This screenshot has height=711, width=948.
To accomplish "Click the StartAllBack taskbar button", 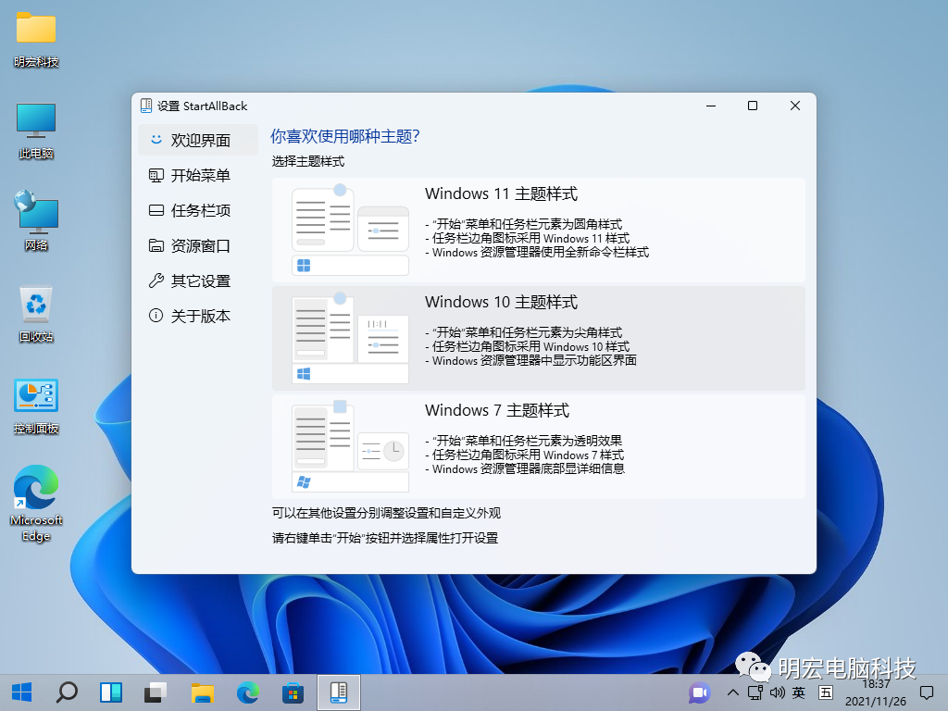I will click(339, 692).
